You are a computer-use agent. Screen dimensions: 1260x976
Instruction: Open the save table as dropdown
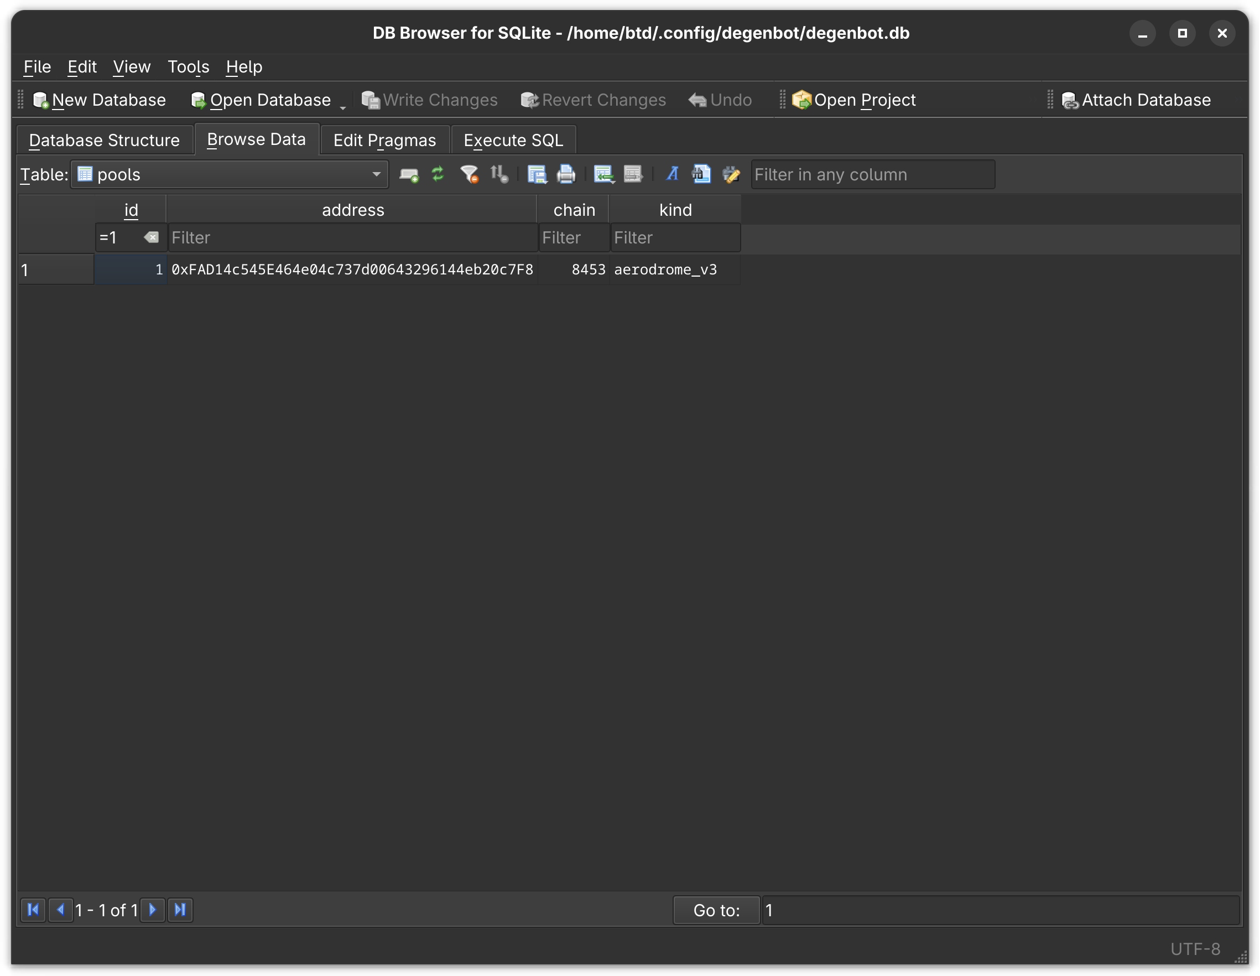537,174
